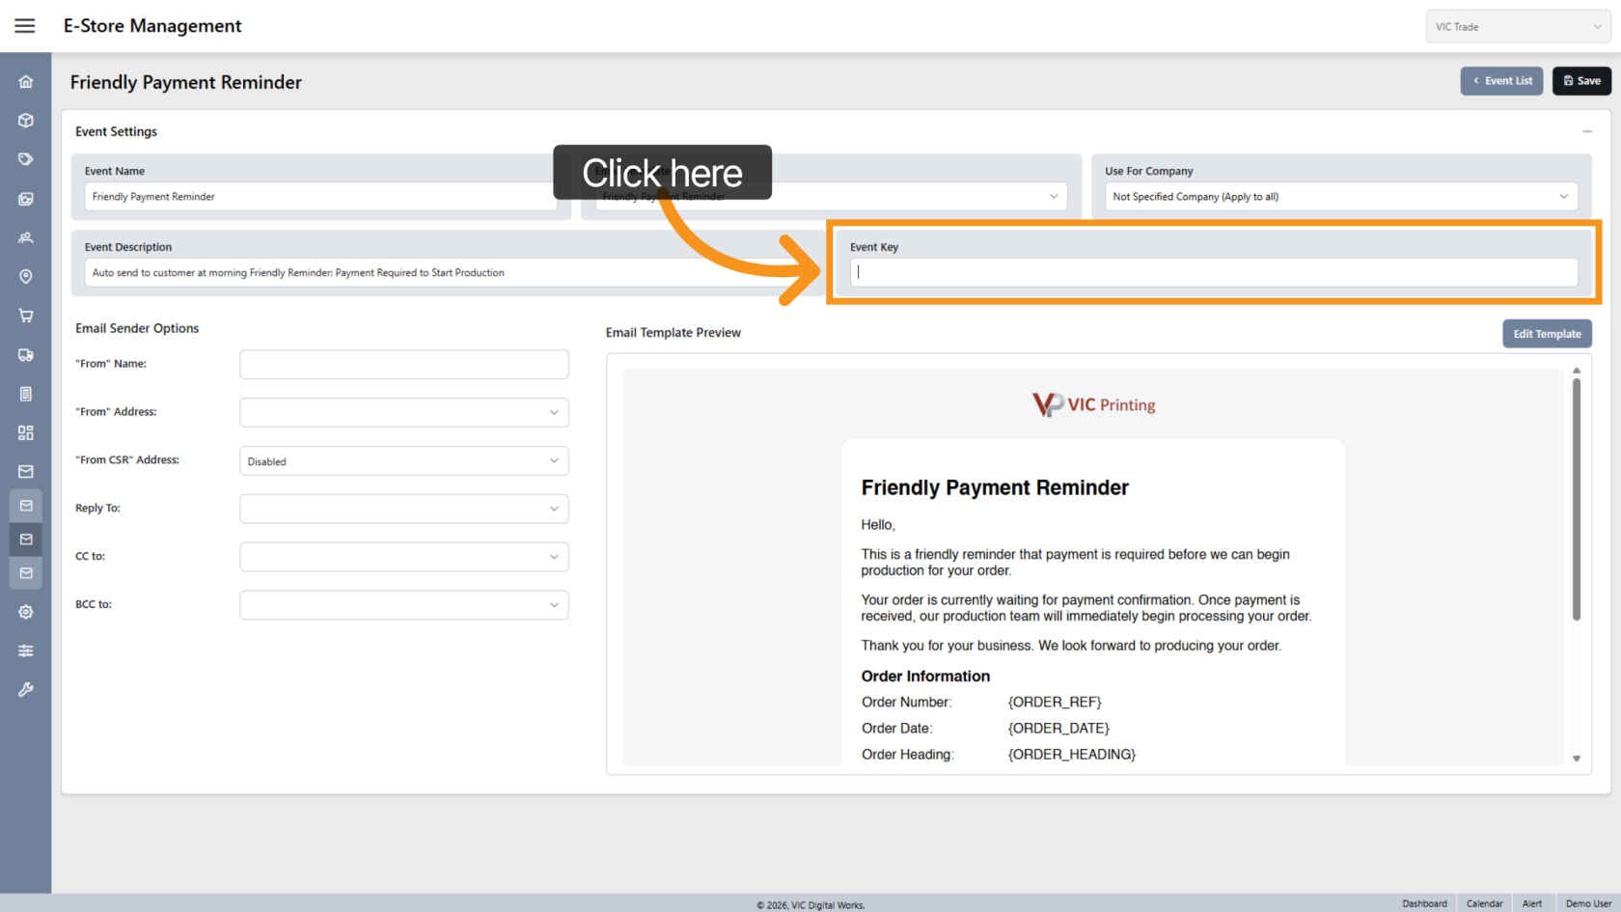Viewport: 1621px width, 912px height.
Task: Click the wrench tools sidebar icon
Action: coord(26,690)
